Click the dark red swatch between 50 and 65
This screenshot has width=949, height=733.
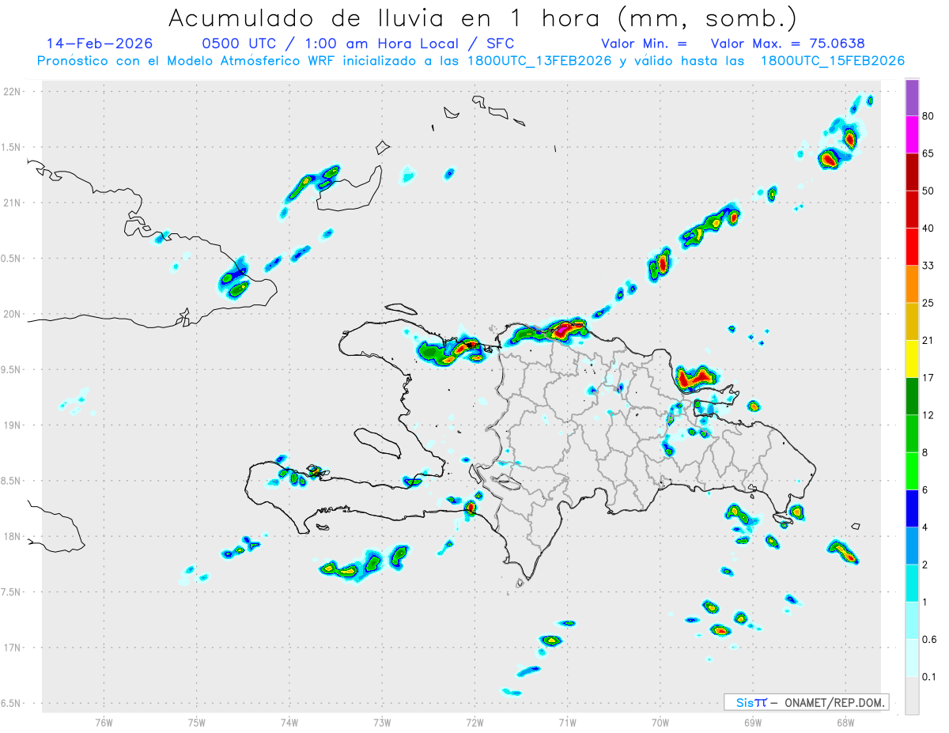[x=912, y=172]
